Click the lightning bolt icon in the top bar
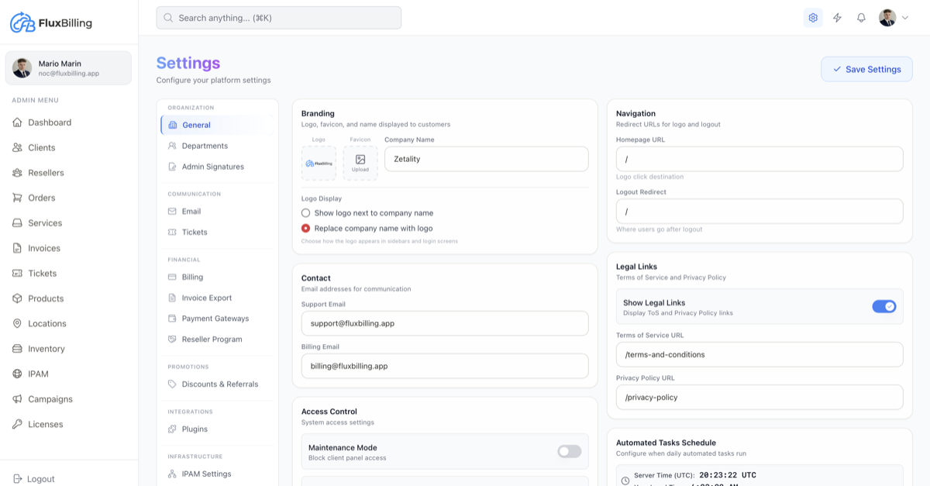Viewport: 930px width, 486px height. pyautogui.click(x=837, y=17)
